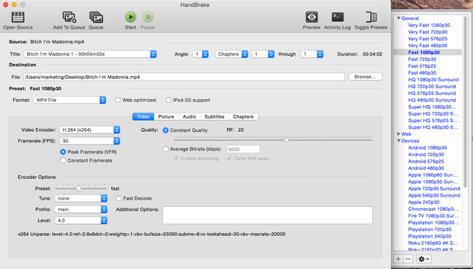
Task: Open the presets gear options menu
Action: (423, 259)
